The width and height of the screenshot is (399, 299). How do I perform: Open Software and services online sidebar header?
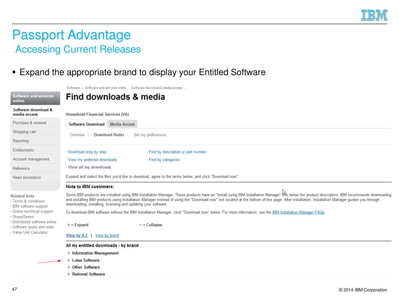35,98
